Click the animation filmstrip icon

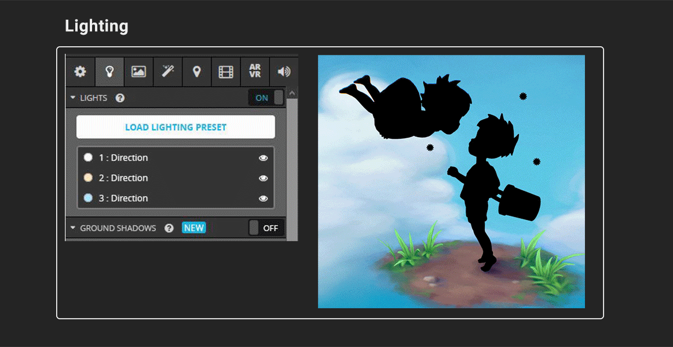pyautogui.click(x=225, y=72)
